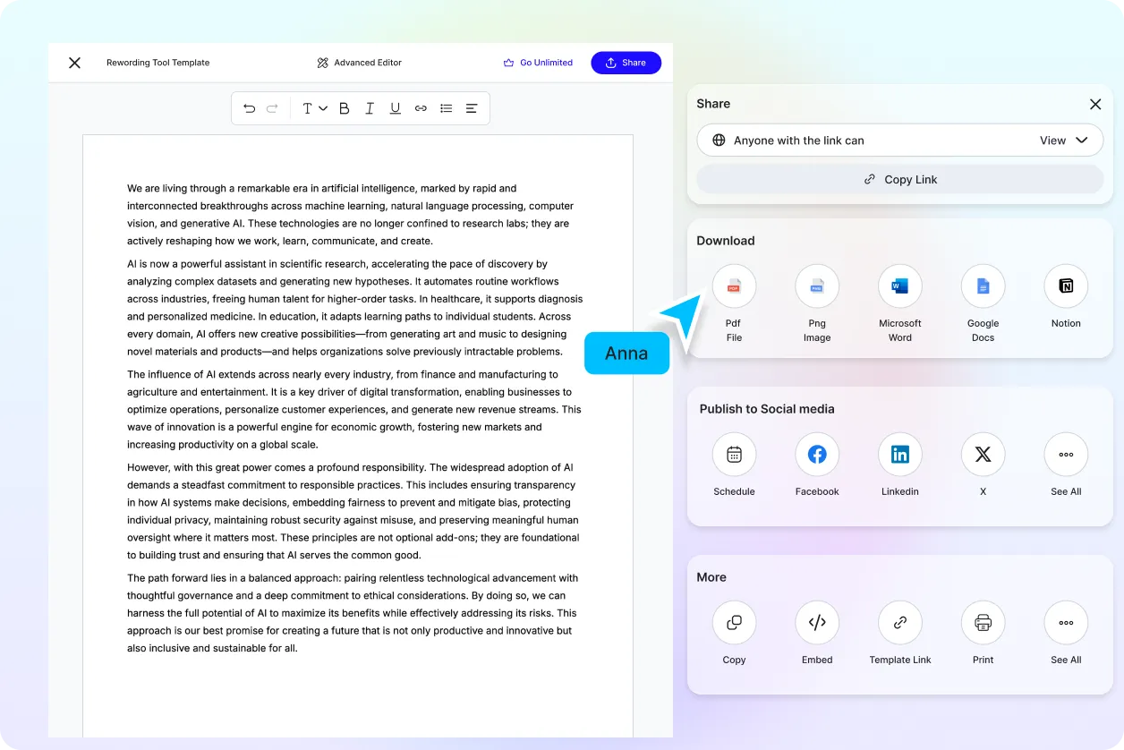This screenshot has height=750, width=1124.
Task: Click the blue Share button
Action: click(x=626, y=63)
